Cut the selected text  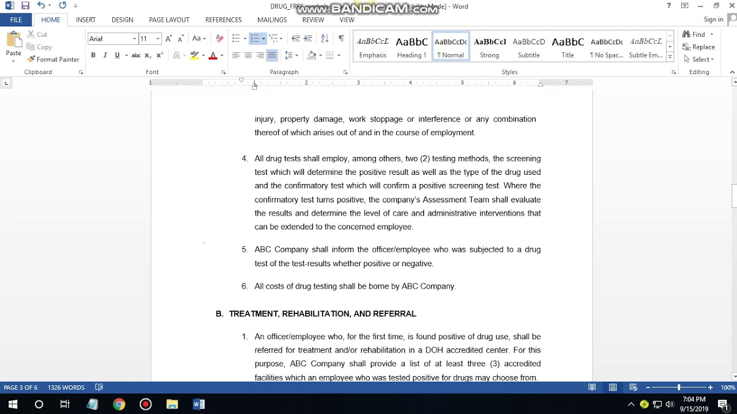pyautogui.click(x=37, y=34)
